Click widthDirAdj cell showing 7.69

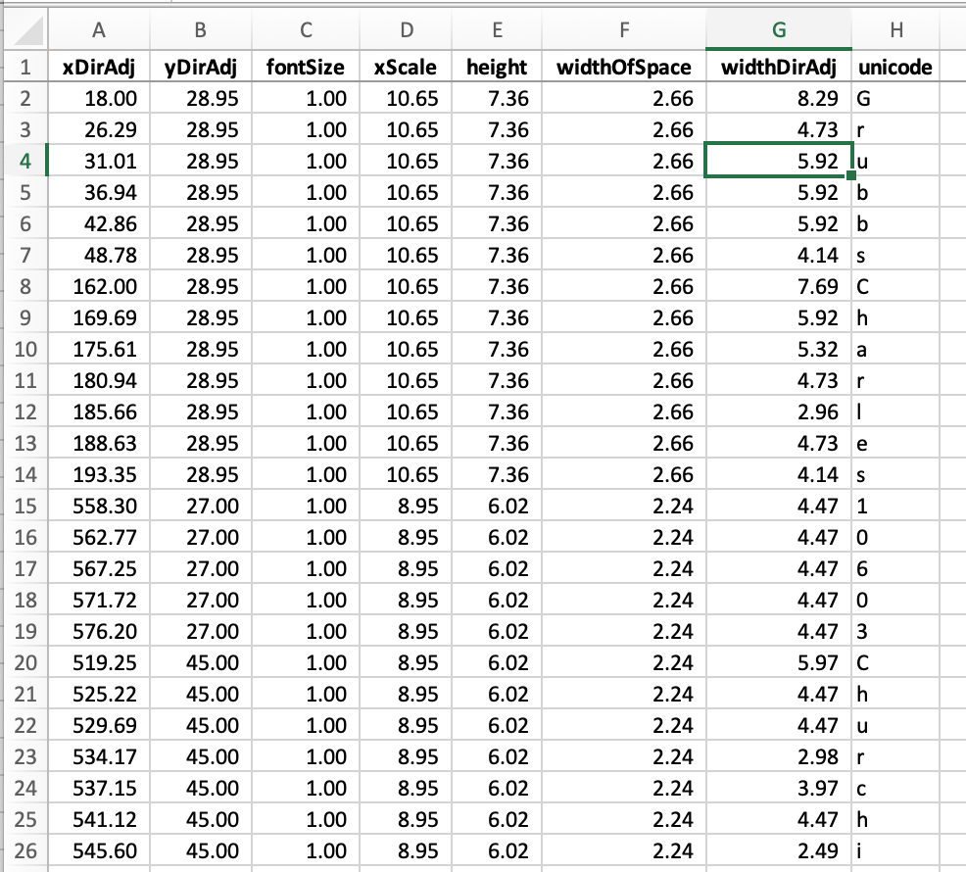(x=778, y=286)
